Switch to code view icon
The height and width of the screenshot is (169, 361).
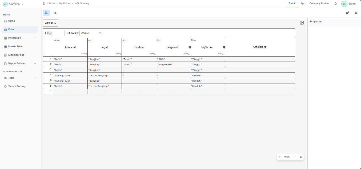55,13
